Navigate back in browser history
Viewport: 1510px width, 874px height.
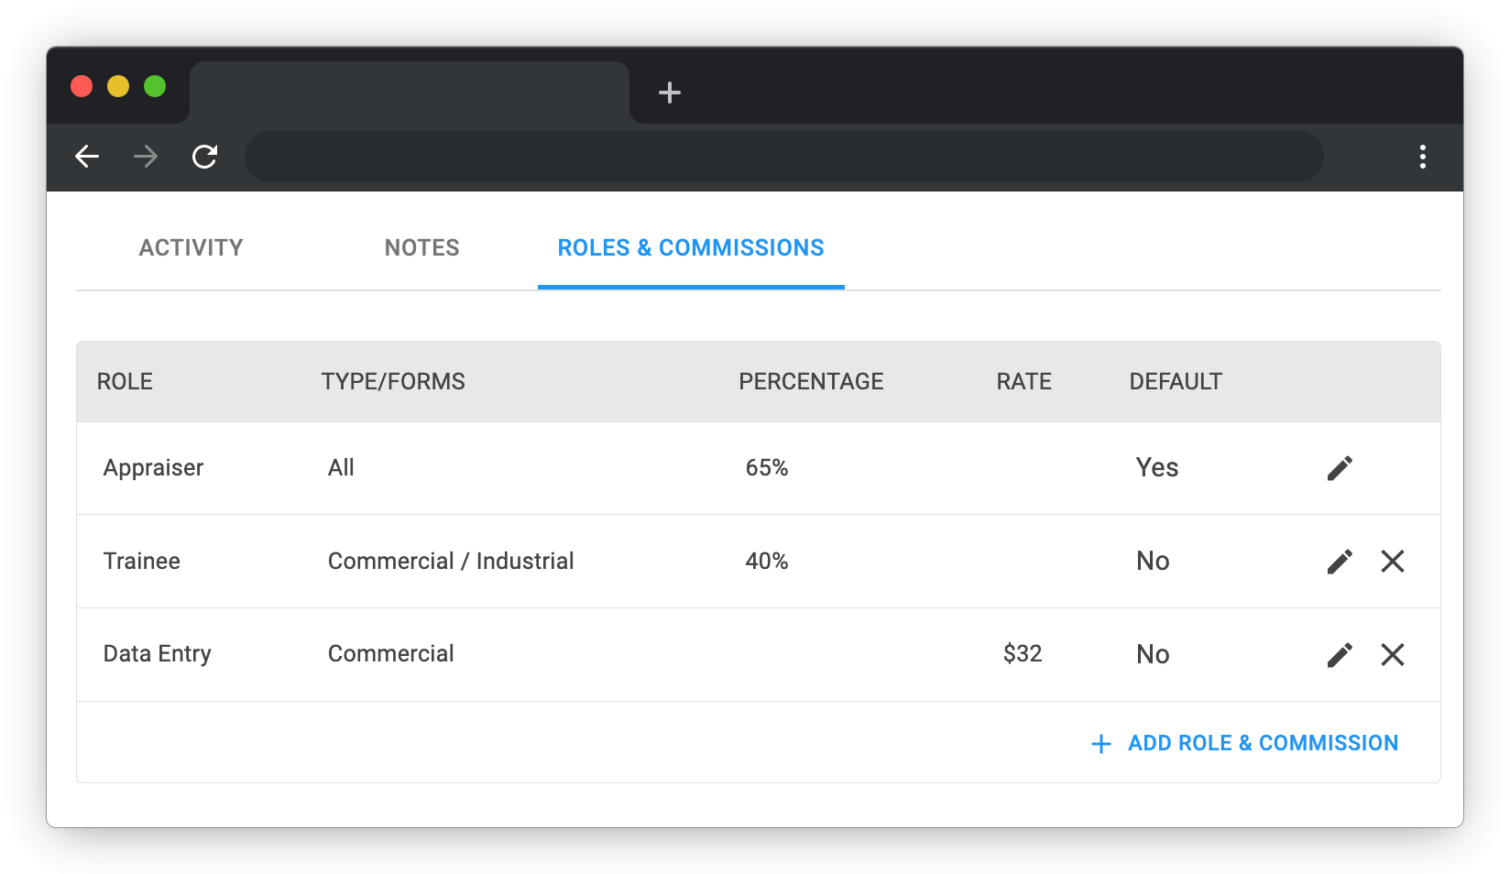[87, 157]
